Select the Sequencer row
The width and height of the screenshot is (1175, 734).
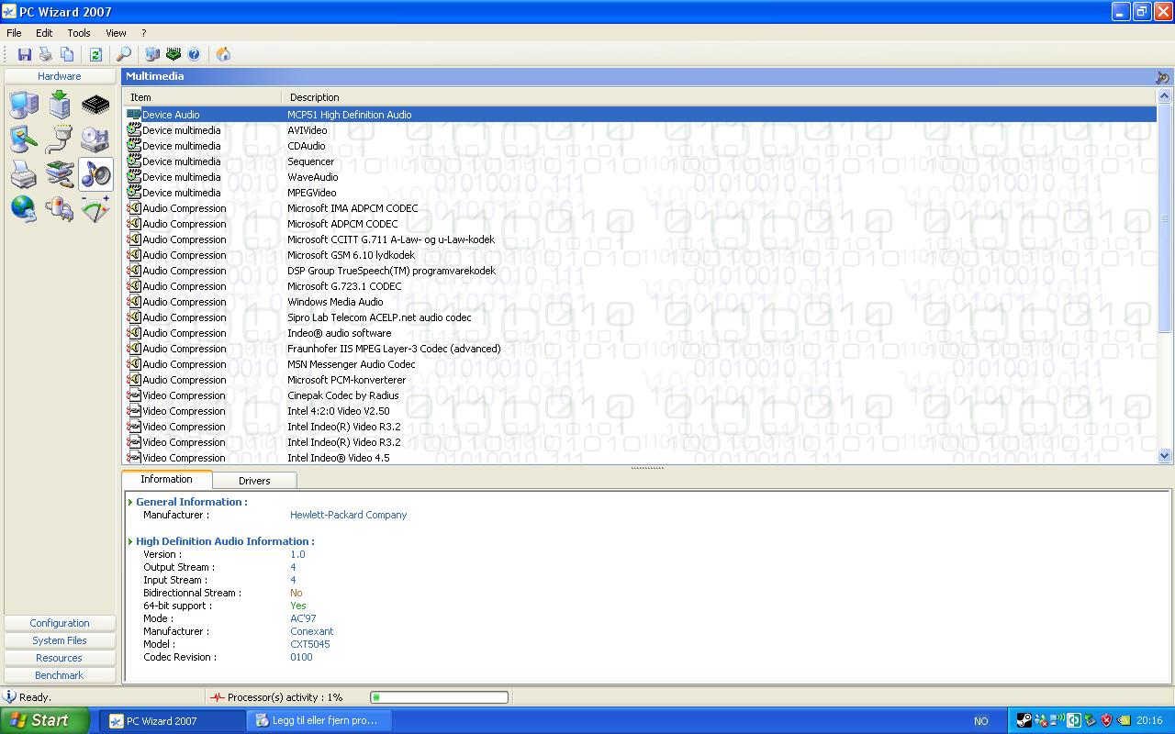(x=640, y=161)
